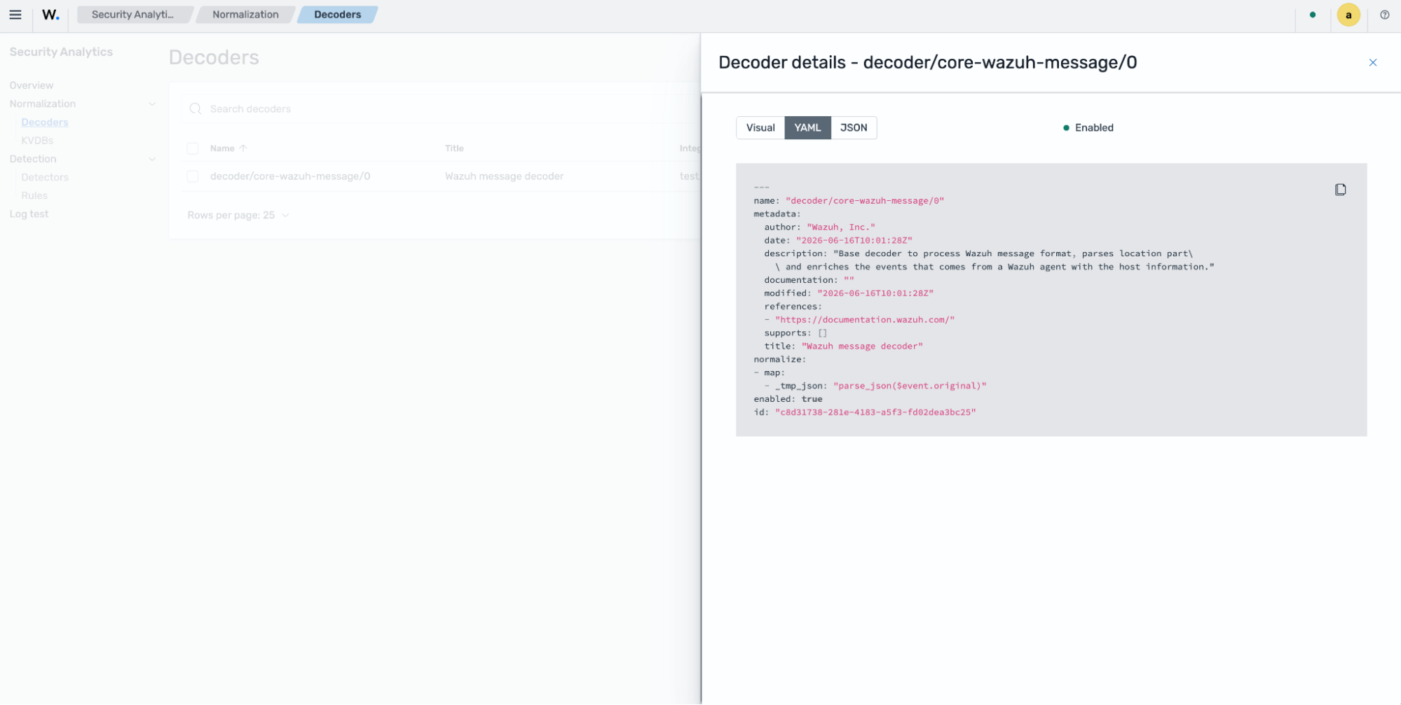Tick the select-all decoders checkbox
The height and width of the screenshot is (705, 1401).
(193, 148)
